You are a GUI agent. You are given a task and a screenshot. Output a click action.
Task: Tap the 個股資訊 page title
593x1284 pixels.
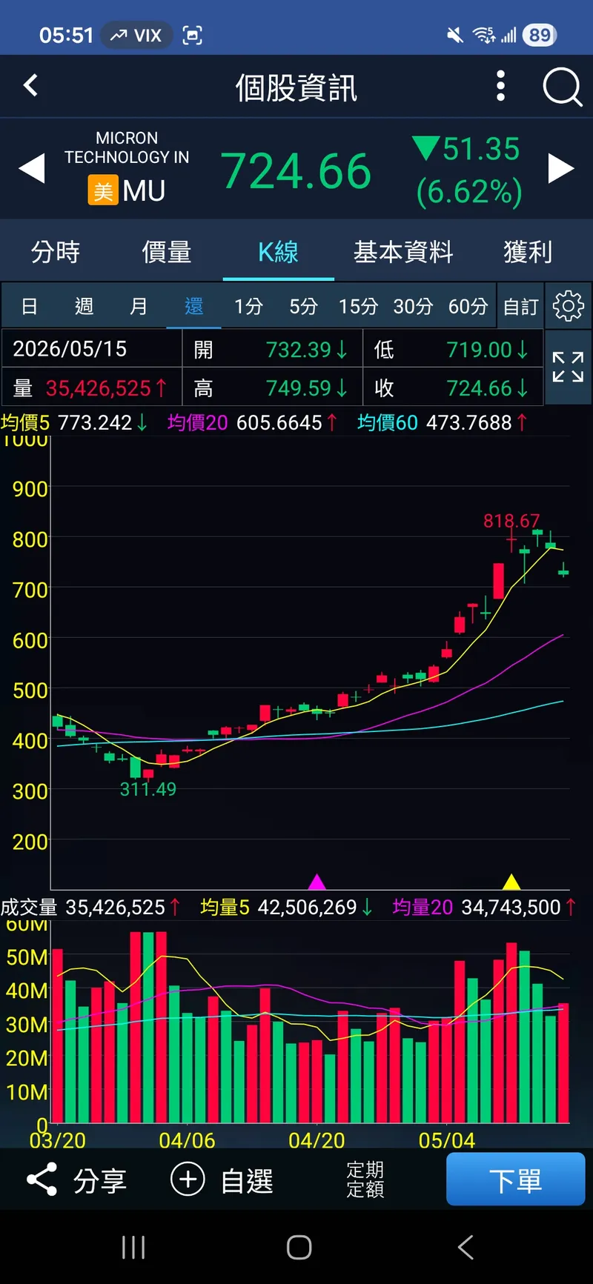pyautogui.click(x=296, y=87)
